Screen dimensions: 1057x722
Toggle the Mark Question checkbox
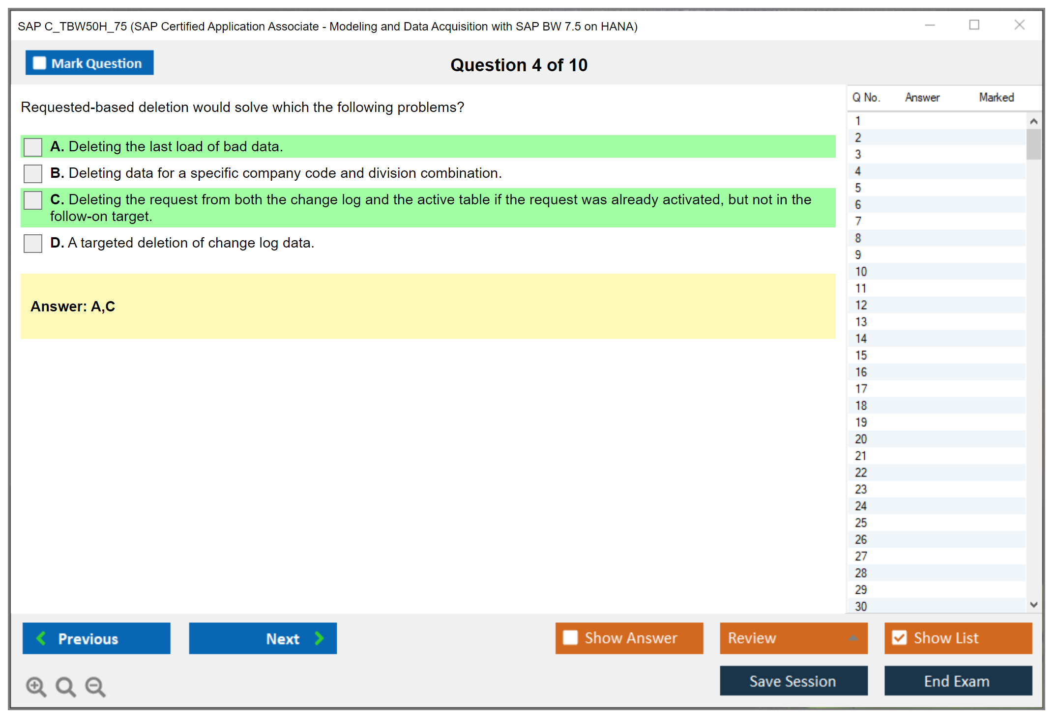tap(39, 63)
